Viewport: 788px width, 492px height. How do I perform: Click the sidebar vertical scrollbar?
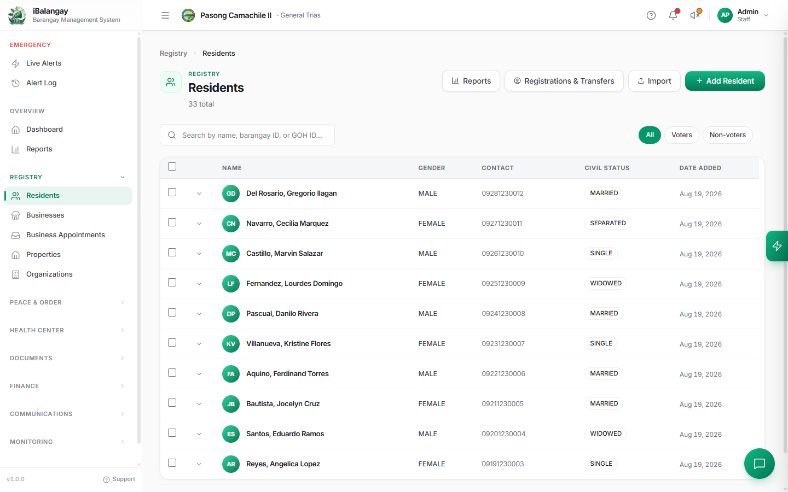(139, 241)
